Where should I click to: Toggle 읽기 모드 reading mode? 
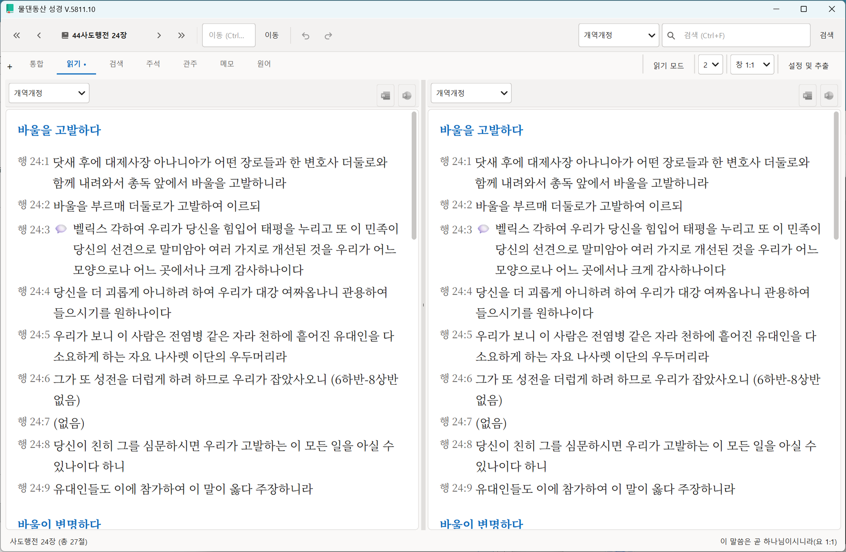[668, 66]
